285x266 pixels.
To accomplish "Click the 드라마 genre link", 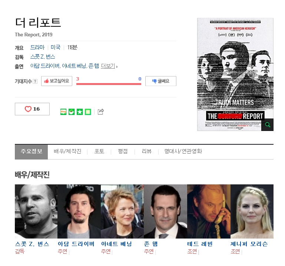I will pyautogui.click(x=37, y=47).
